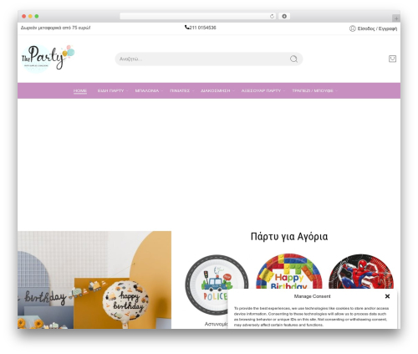Expand the ΔΙΑΚΟΣΜΗΣΗ dropdown arrow
The image size is (418, 354).
[x=233, y=91]
